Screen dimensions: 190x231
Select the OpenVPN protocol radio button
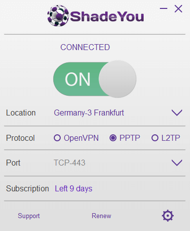pos(57,138)
